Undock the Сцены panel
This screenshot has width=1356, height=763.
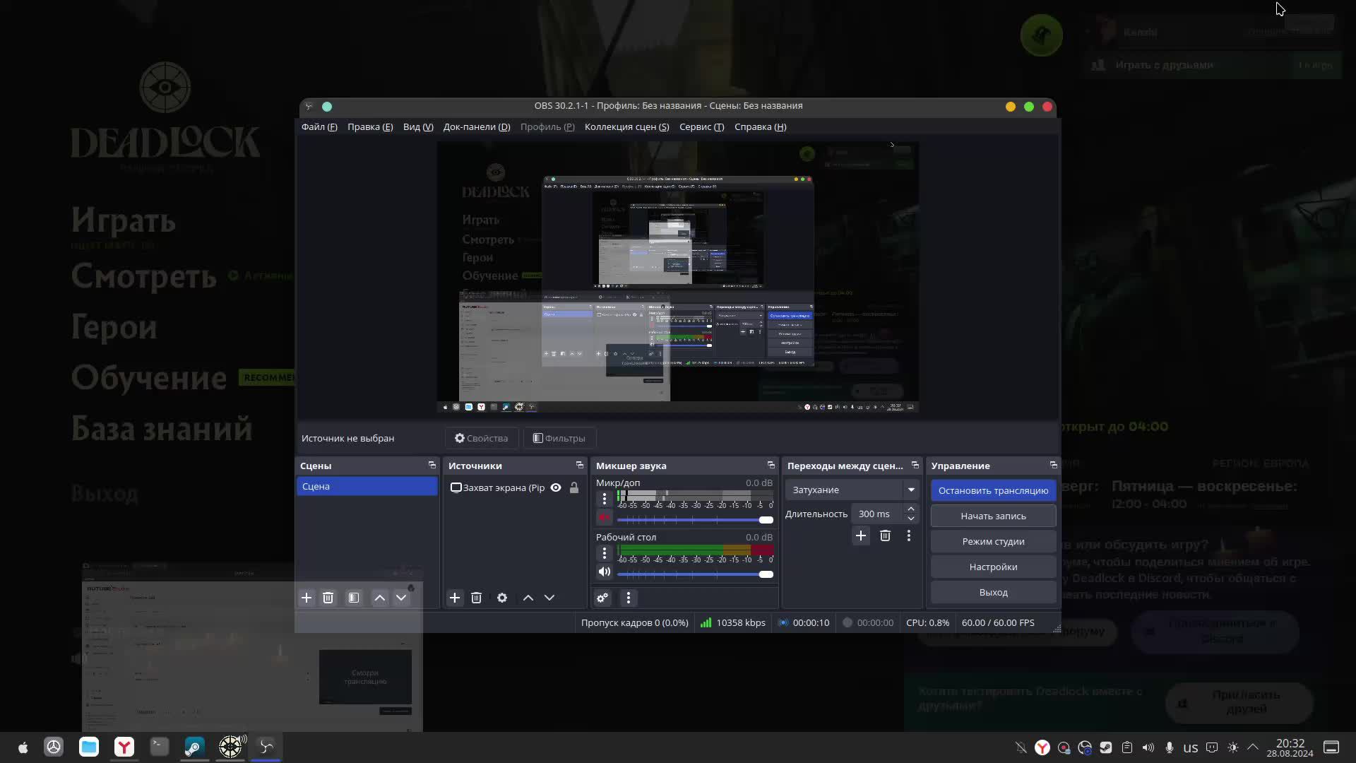click(432, 465)
